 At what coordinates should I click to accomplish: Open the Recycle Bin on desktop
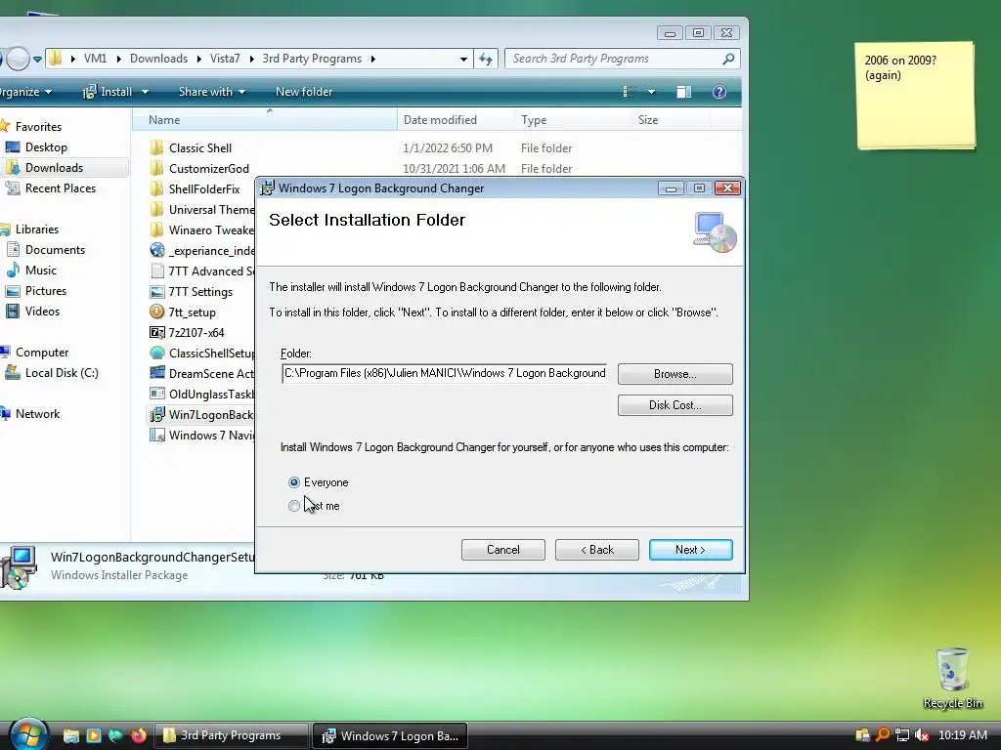[x=952, y=679]
